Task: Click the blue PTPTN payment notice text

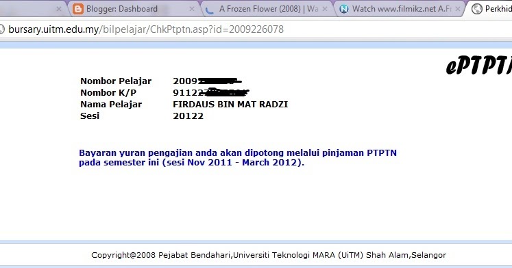Action: 238,158
